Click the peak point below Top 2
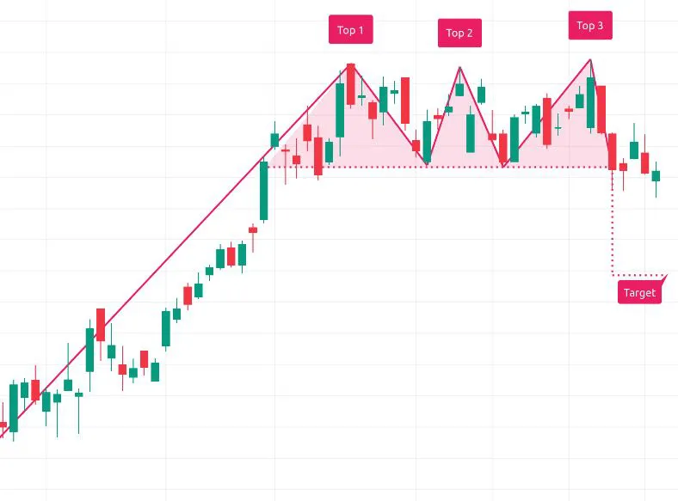 click(460, 67)
